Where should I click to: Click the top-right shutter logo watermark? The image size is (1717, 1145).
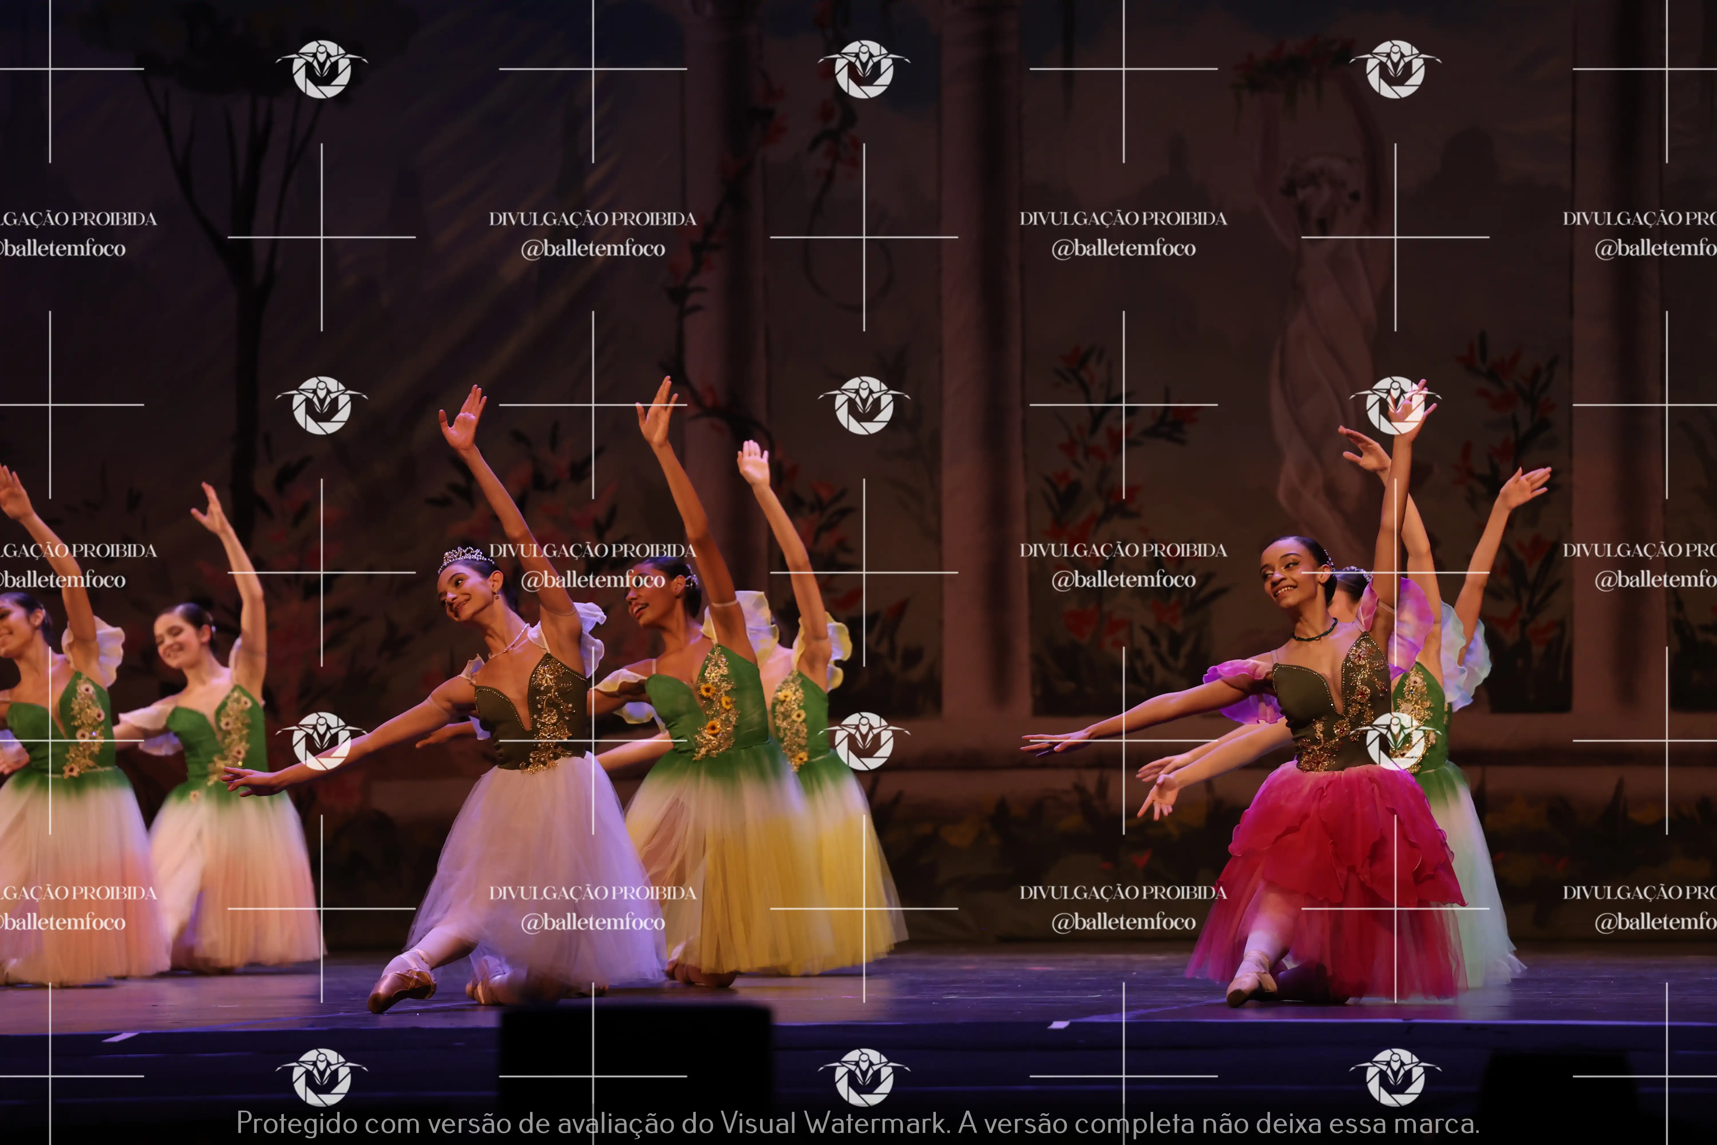(1395, 69)
